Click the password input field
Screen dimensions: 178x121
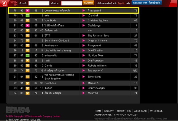(x=71, y=3)
